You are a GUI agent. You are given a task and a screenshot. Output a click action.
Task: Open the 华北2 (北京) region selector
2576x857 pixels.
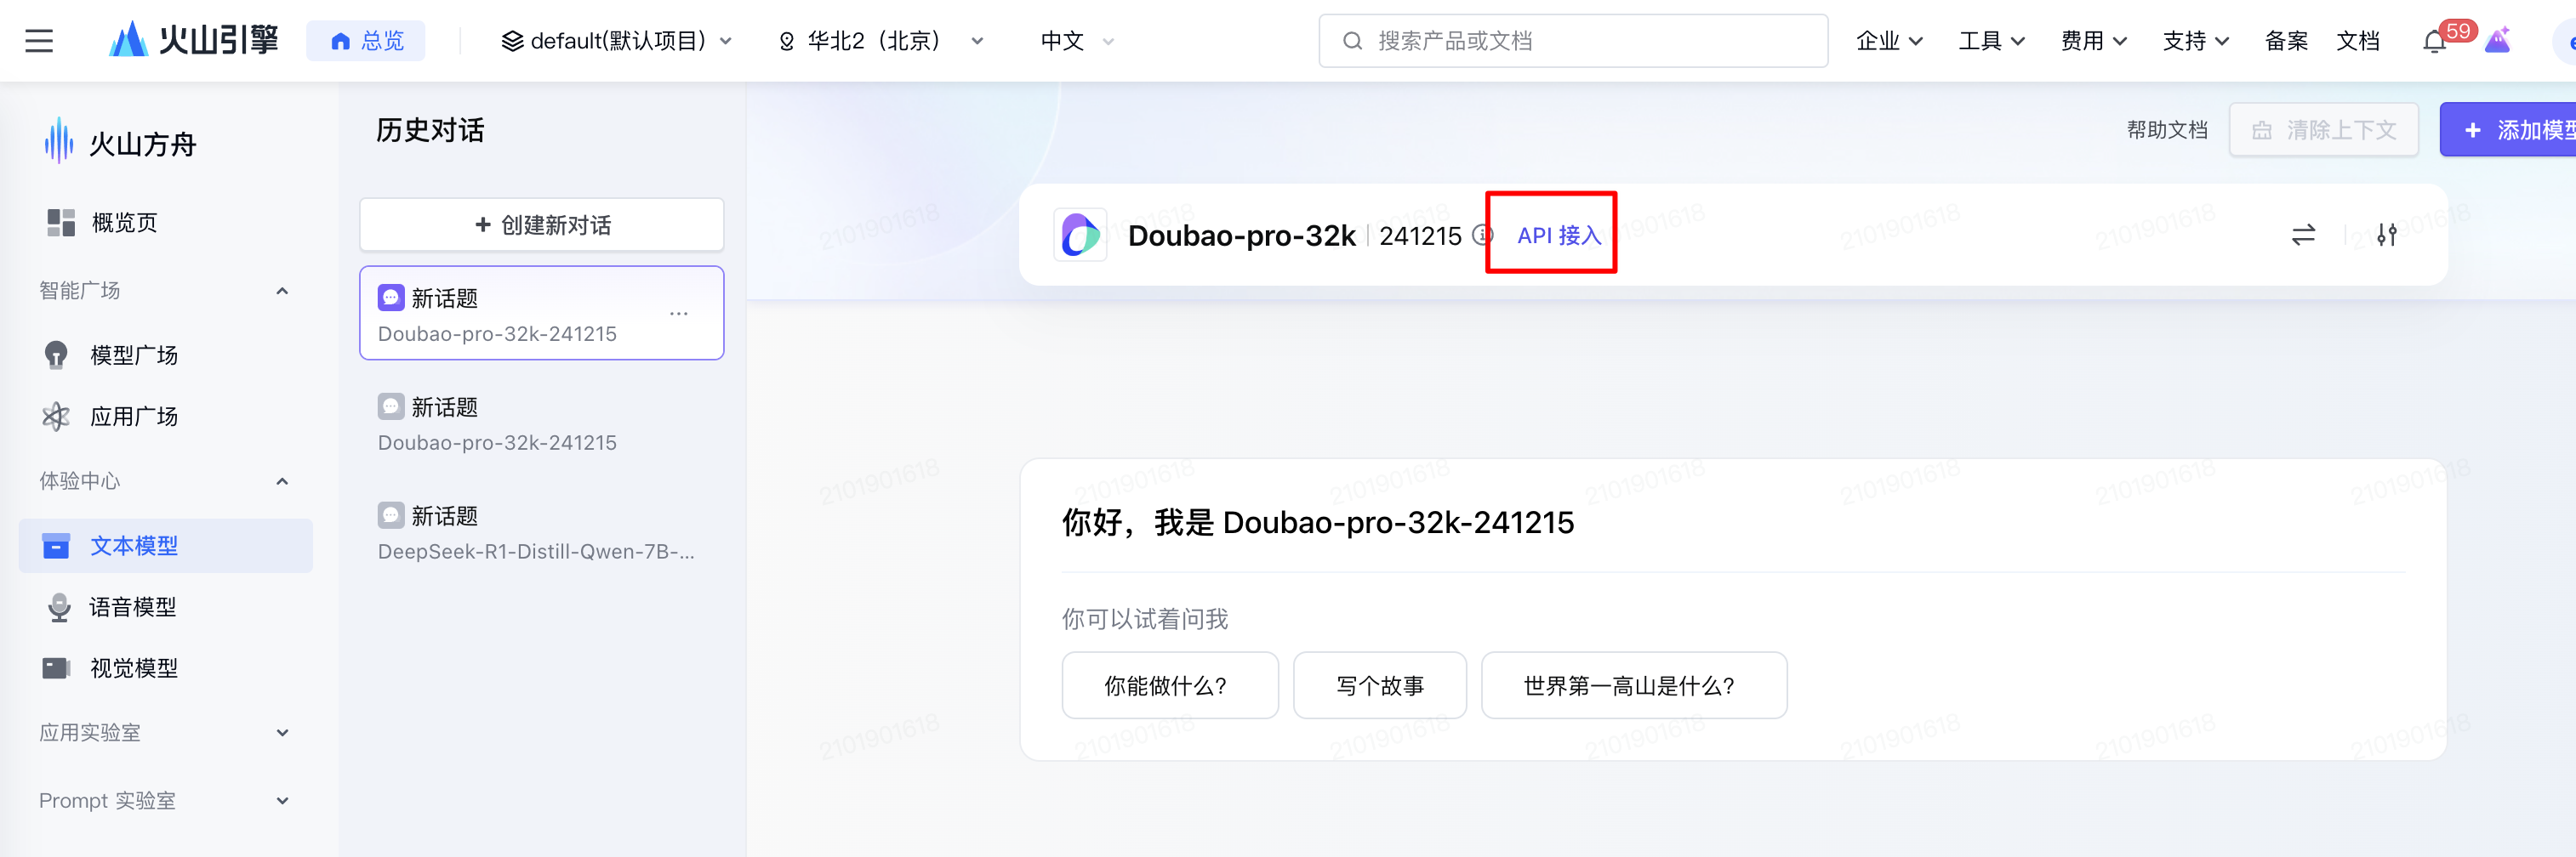pos(881,41)
